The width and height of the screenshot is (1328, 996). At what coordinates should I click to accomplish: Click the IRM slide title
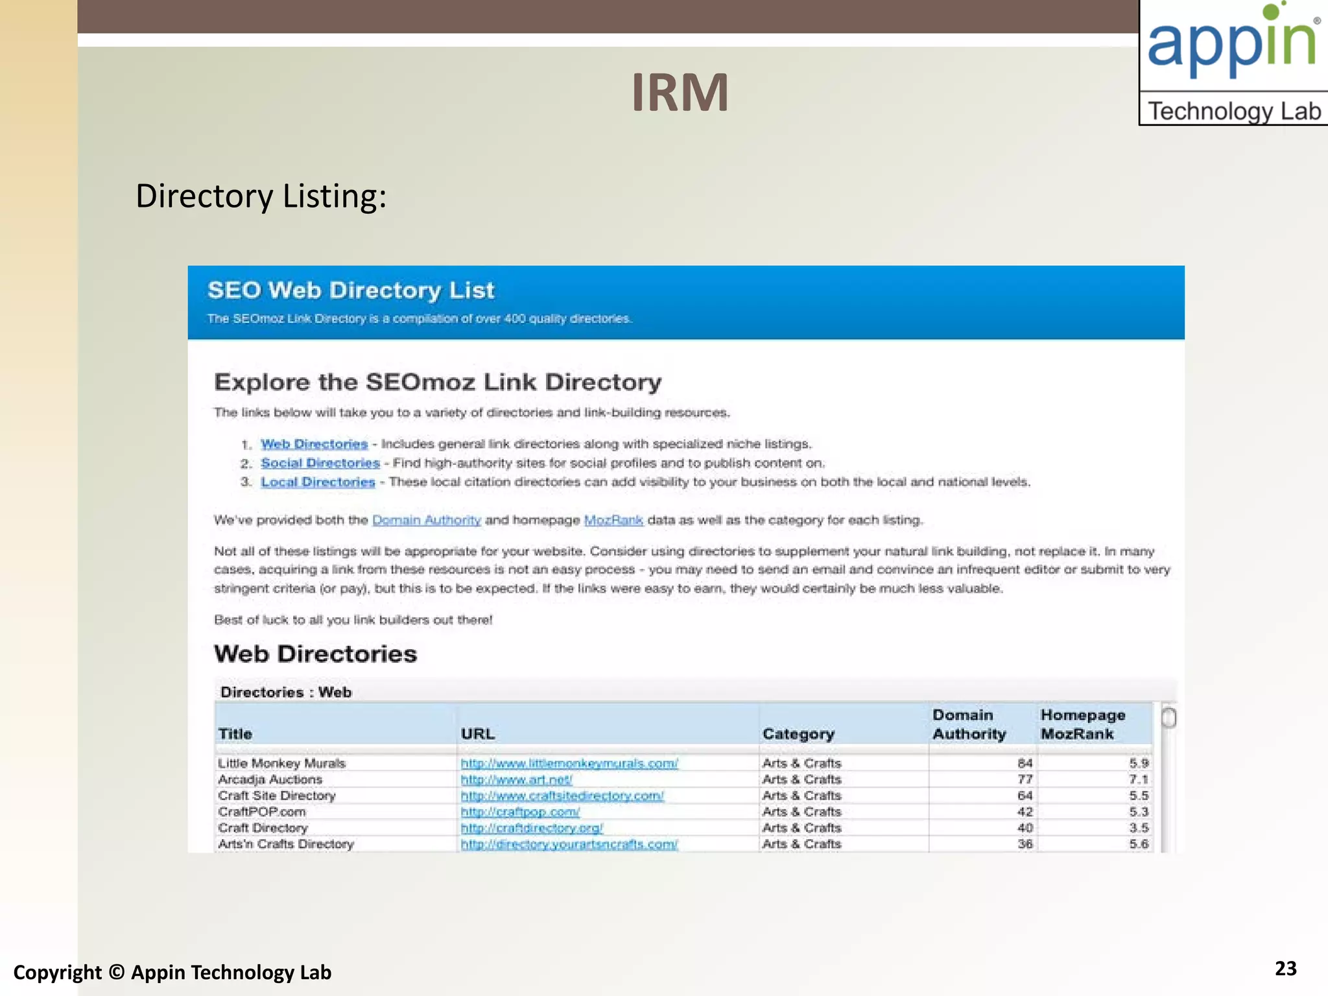point(680,92)
